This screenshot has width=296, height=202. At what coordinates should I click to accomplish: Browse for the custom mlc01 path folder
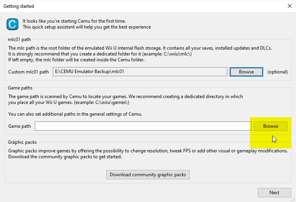246,72
